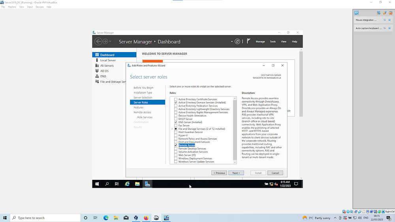The height and width of the screenshot is (222, 395).
Task: Click Previous button in wizard
Action: tap(219, 173)
